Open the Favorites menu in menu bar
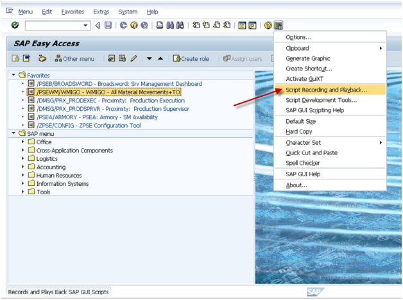403x300 pixels. coord(73,12)
